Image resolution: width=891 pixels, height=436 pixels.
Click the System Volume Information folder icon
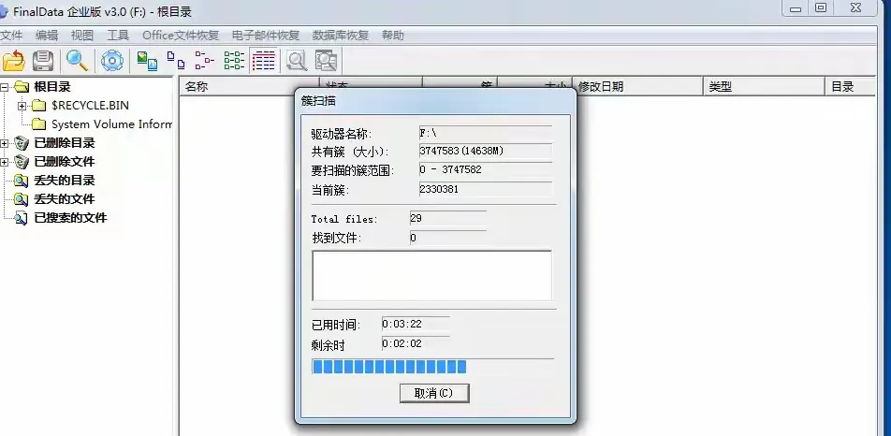[x=38, y=124]
